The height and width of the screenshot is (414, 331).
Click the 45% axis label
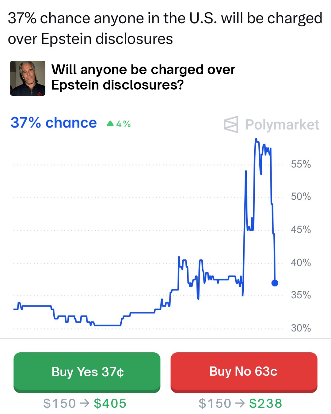(x=301, y=230)
